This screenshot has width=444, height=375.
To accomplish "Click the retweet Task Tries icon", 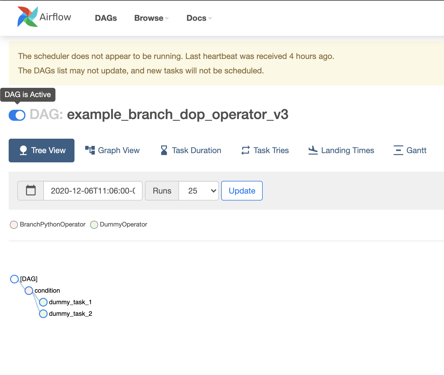I will [245, 150].
